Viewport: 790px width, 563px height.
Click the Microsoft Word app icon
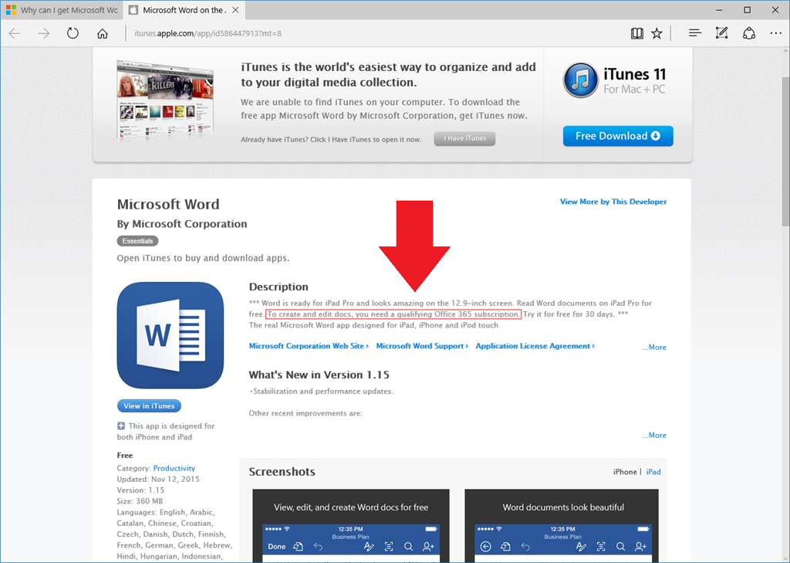point(170,335)
